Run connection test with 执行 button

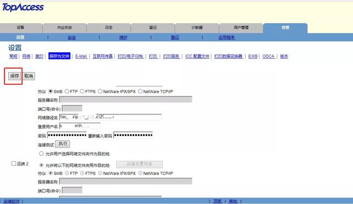point(62,144)
